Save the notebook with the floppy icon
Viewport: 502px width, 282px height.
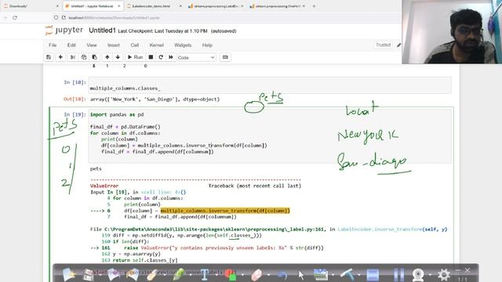49,57
